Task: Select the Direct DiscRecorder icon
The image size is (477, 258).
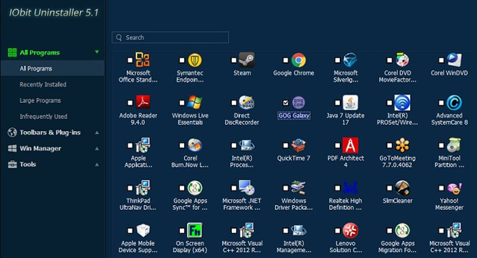Action: [x=246, y=102]
